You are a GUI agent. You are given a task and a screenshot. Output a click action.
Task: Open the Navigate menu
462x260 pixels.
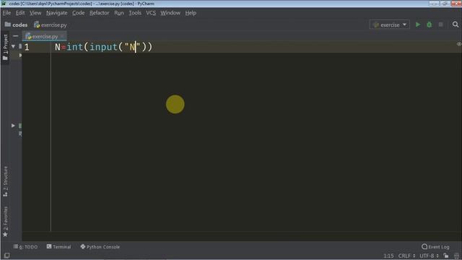[x=57, y=13]
